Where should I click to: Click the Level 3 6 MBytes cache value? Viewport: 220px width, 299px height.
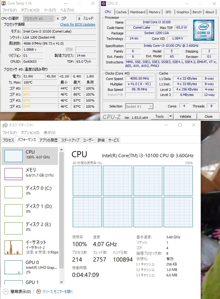tap(187, 95)
